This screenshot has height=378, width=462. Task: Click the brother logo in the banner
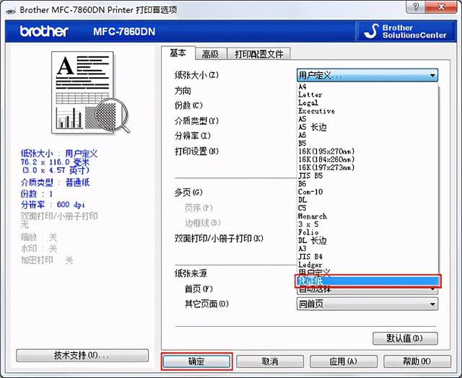[x=44, y=31]
